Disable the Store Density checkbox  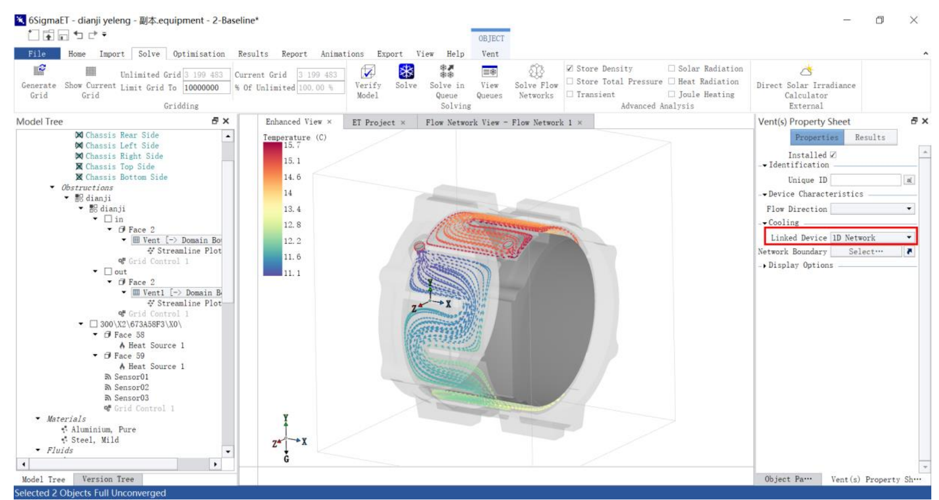point(570,69)
